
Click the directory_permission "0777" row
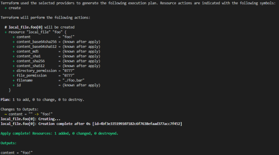tap(43, 71)
